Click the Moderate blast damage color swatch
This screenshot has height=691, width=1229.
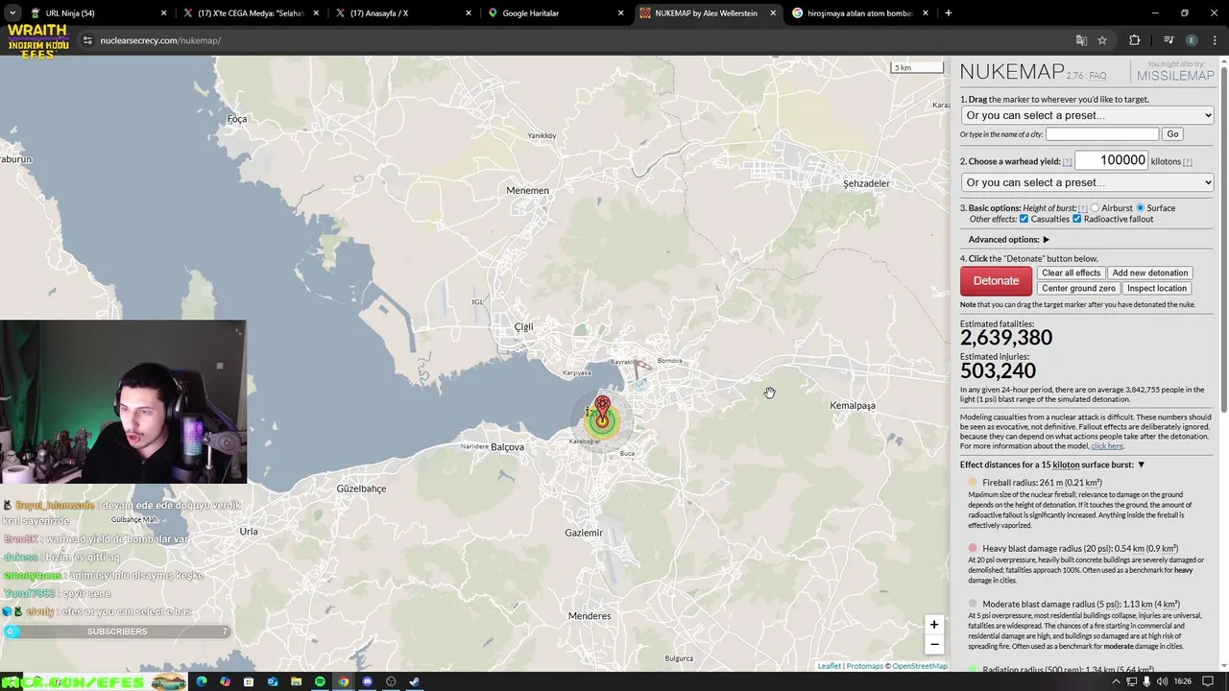point(973,605)
